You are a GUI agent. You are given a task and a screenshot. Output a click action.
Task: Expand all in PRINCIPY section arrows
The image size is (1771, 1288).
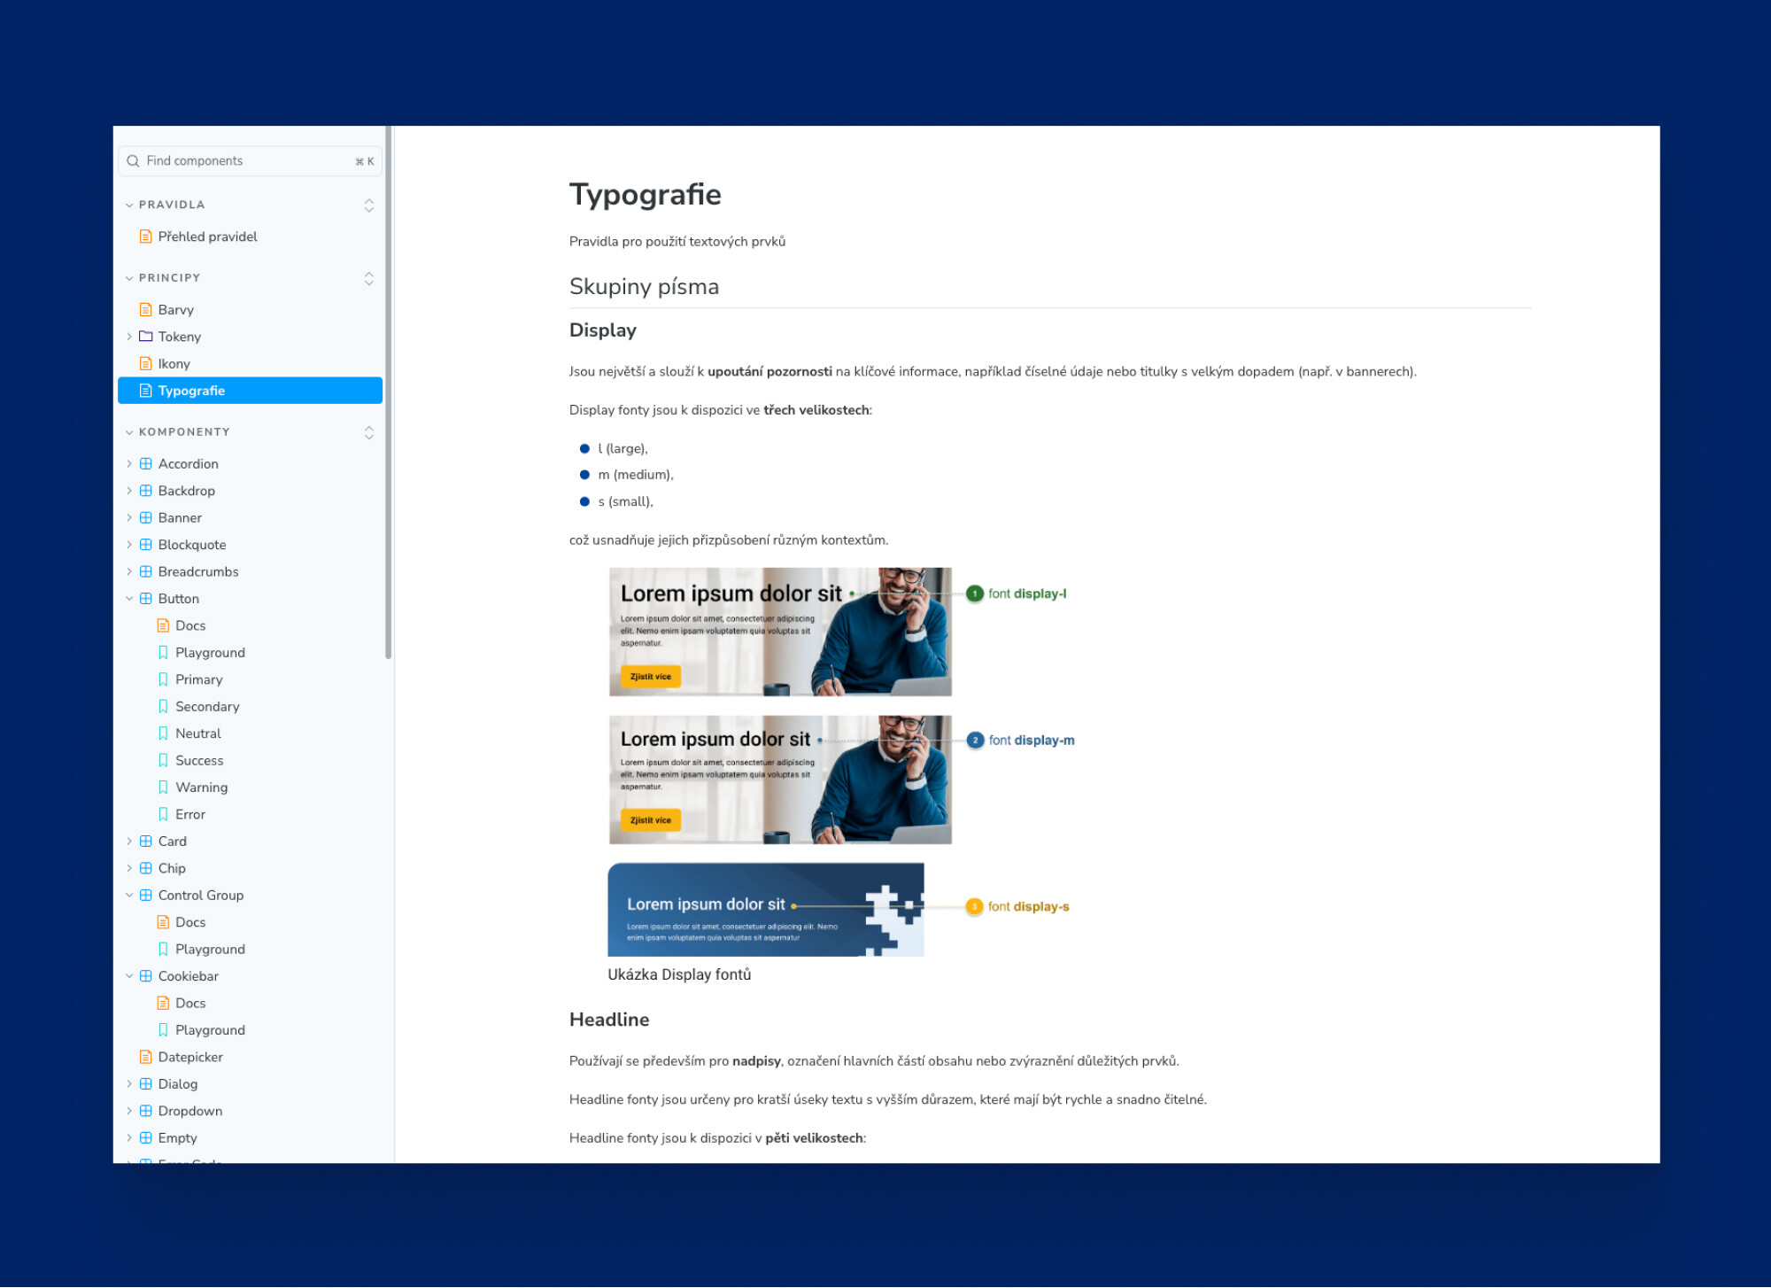369,278
